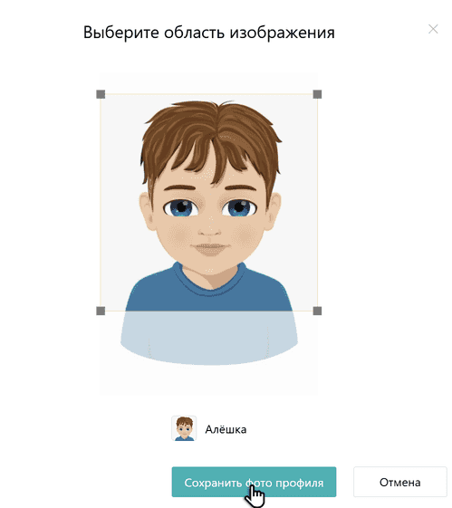Image resolution: width=452 pixels, height=508 pixels.
Task: Click the blue shirt inside the crop selection
Action: 209,296
